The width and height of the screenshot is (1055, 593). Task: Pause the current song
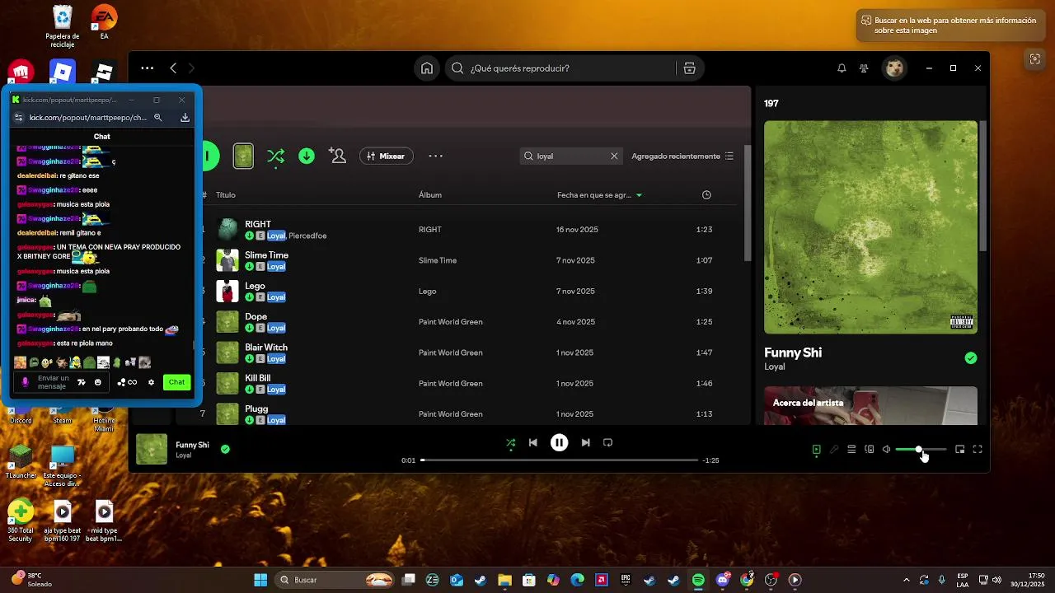559,442
